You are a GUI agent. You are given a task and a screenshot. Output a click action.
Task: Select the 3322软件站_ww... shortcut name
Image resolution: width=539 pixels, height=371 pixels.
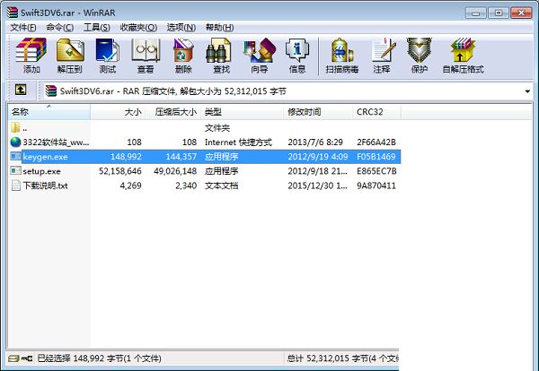pyautogui.click(x=56, y=142)
